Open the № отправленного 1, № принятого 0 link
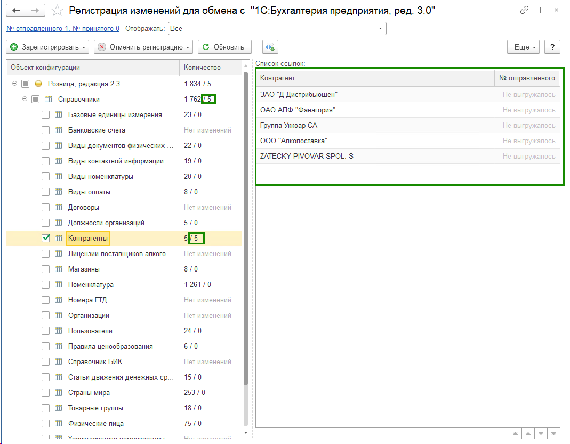Viewport: 570px width, 444px height. [x=63, y=28]
